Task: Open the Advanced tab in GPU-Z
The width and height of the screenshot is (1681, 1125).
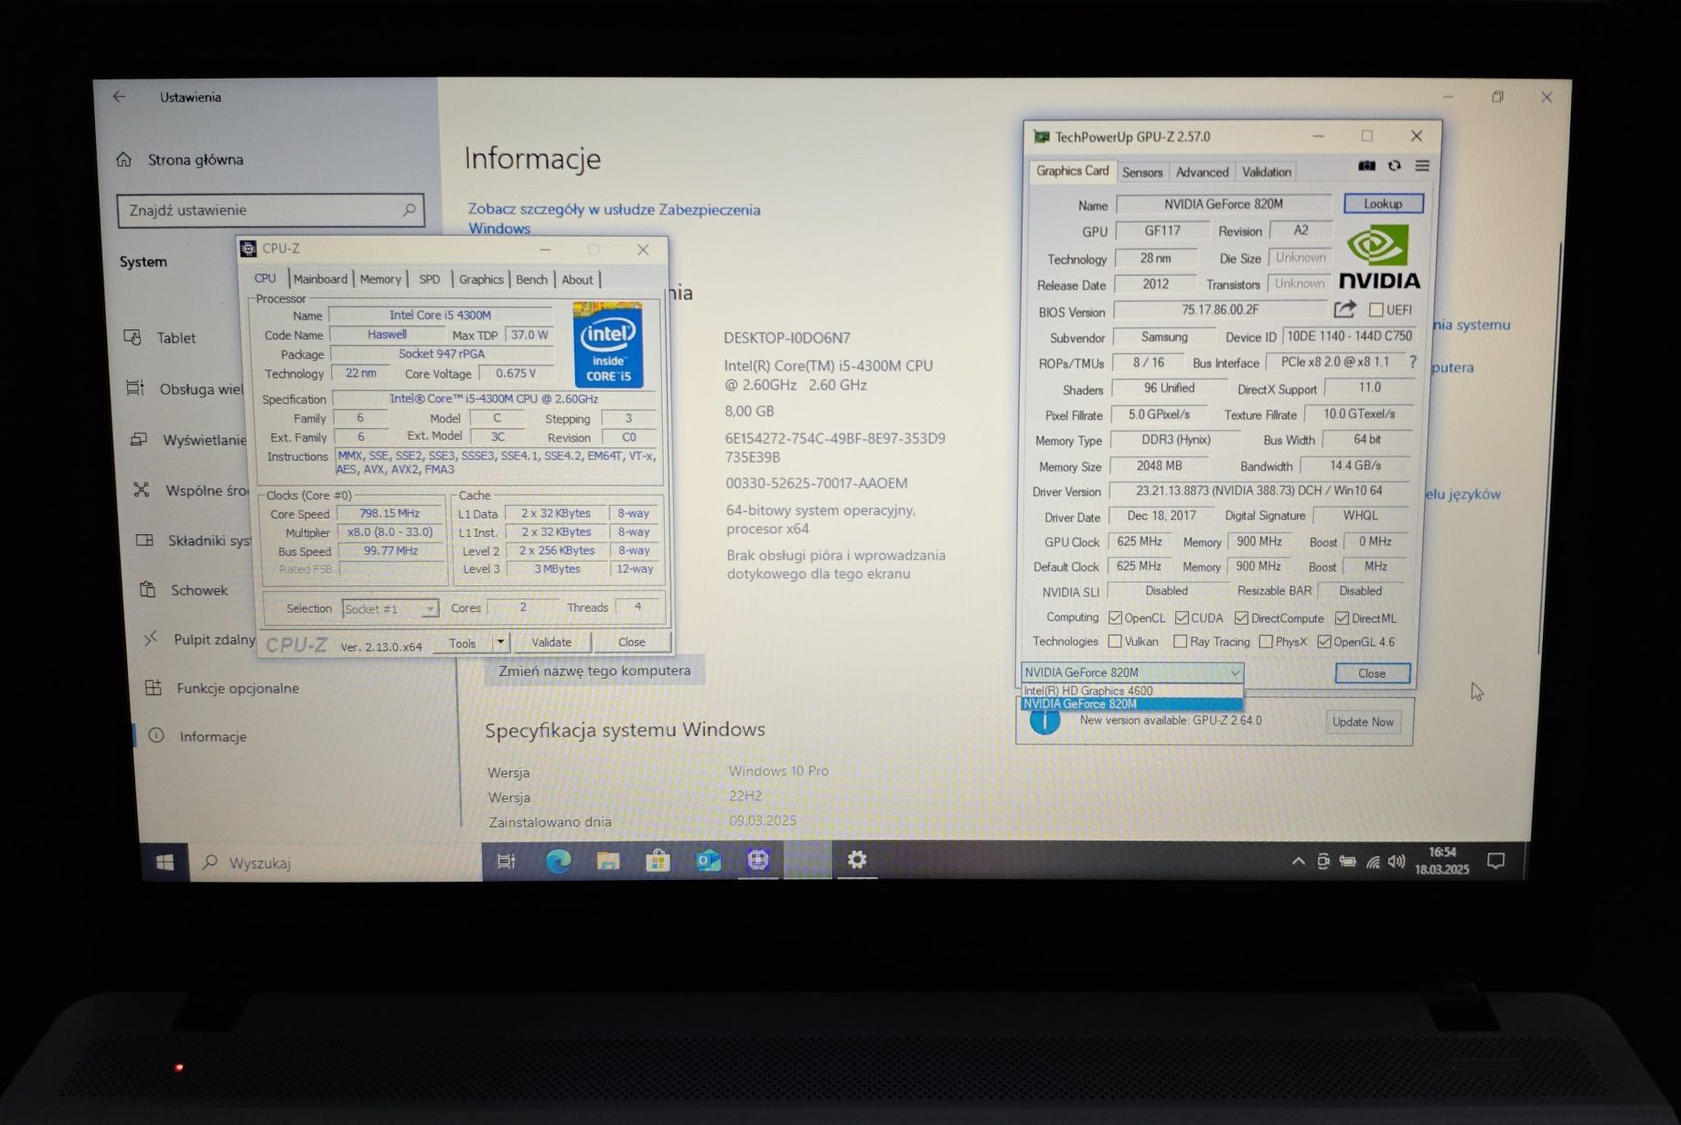Action: (x=1202, y=172)
